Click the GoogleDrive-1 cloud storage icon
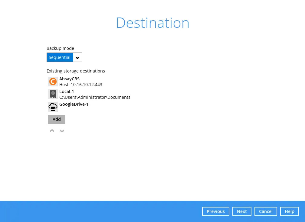This screenshot has height=222, width=305. 53,107
